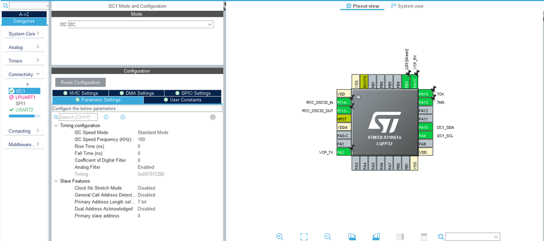The height and width of the screenshot is (241, 544).
Task: Rotate the chip clockwise
Action: 352,237
